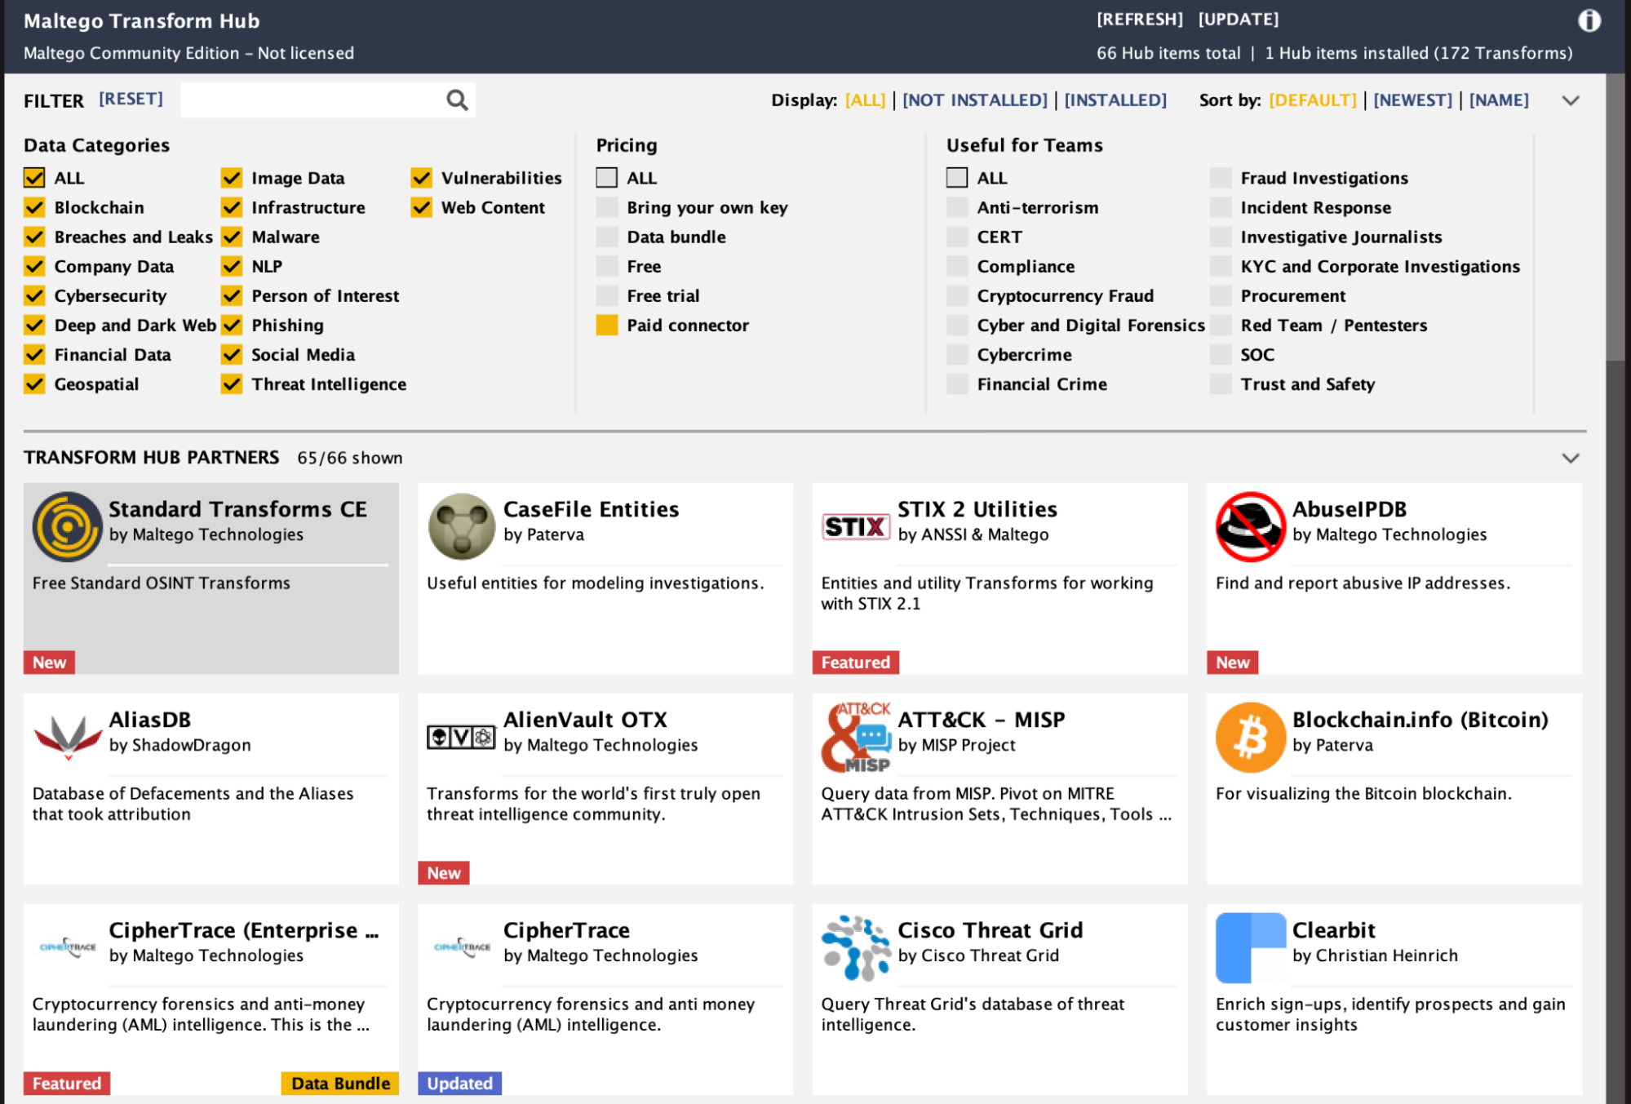Click 'Find and report abusive IP addresses.' text
Image resolution: width=1631 pixels, height=1104 pixels.
(1363, 583)
